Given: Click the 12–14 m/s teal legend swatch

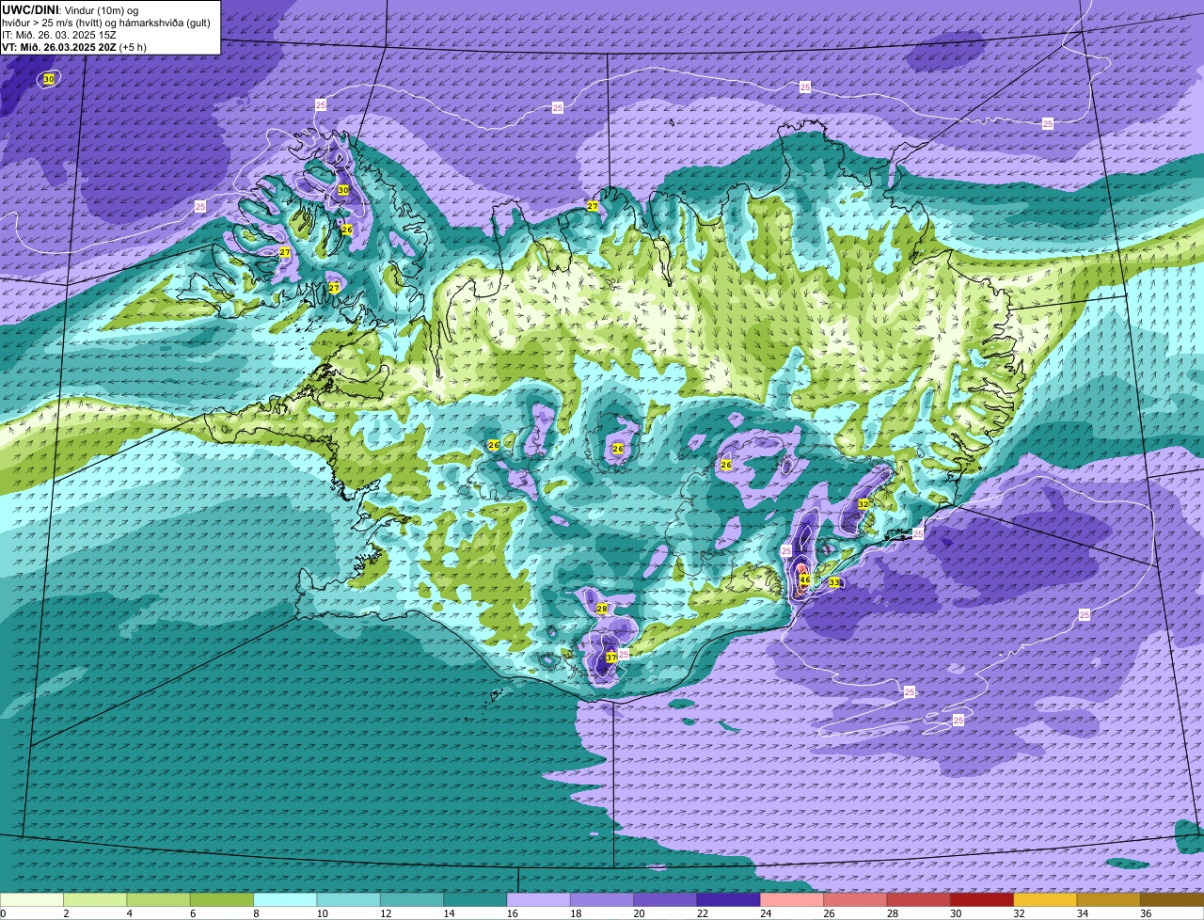Looking at the screenshot, I should [412, 899].
